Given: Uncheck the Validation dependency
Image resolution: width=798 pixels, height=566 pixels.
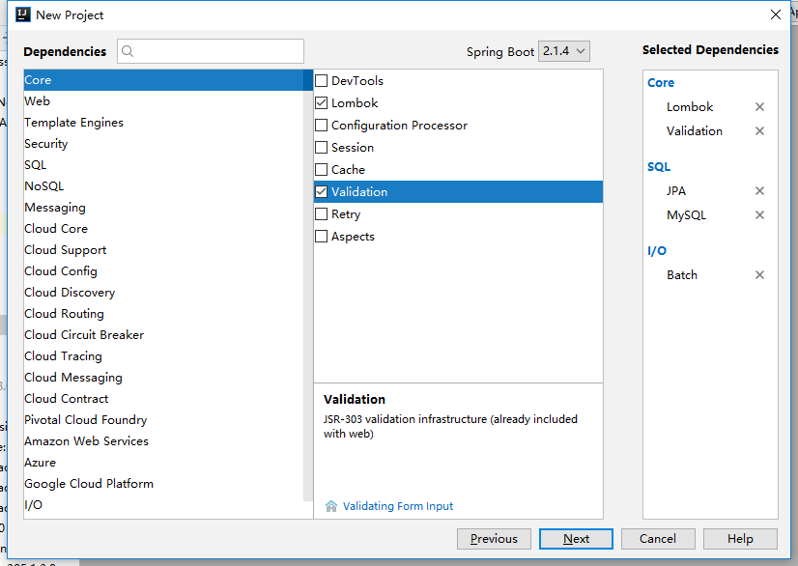Looking at the screenshot, I should coord(321,192).
